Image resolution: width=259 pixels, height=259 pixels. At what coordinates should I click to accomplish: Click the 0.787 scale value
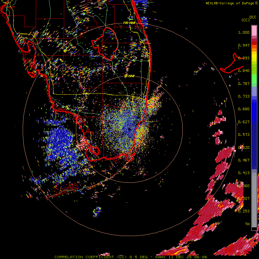click(x=244, y=83)
